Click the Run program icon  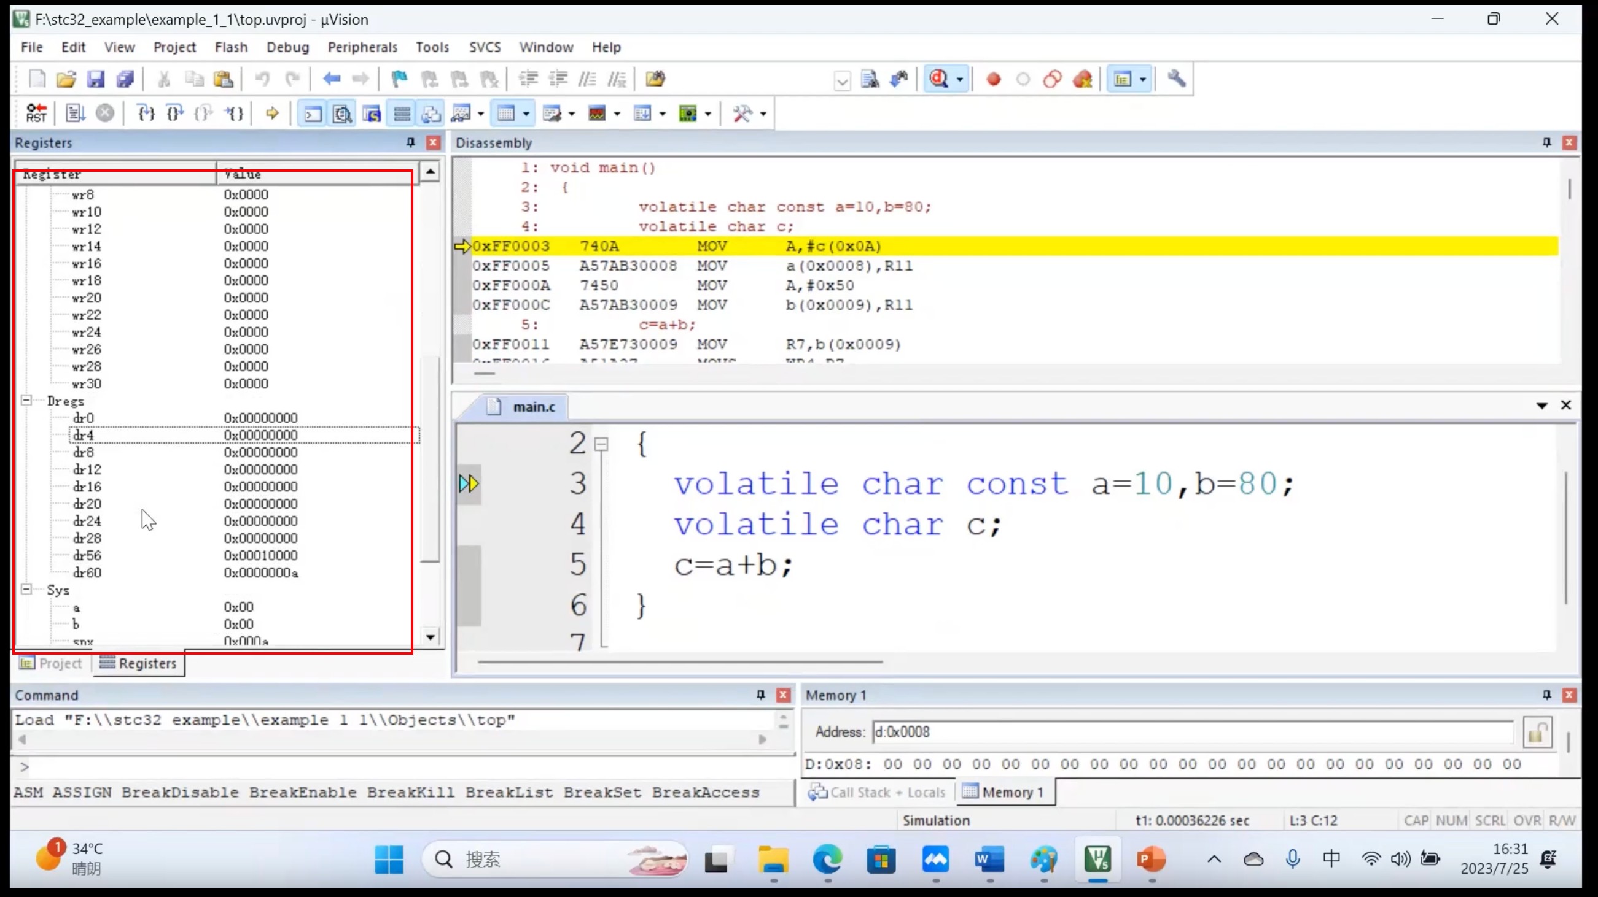pyautogui.click(x=74, y=114)
